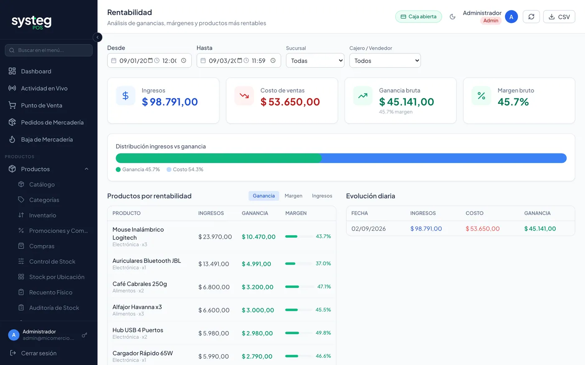The image size is (585, 365).
Task: Click the systeg POS logo
Action: click(31, 22)
